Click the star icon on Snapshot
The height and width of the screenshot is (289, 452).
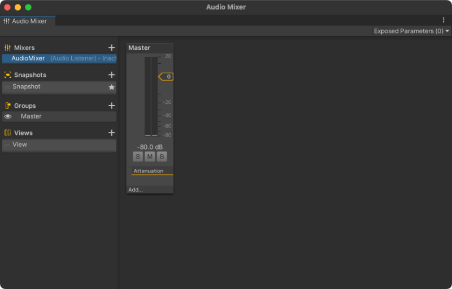pyautogui.click(x=111, y=87)
